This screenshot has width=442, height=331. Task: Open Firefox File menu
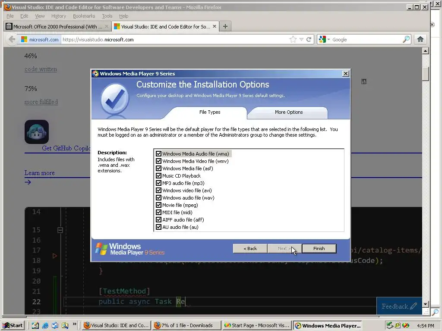click(10, 16)
